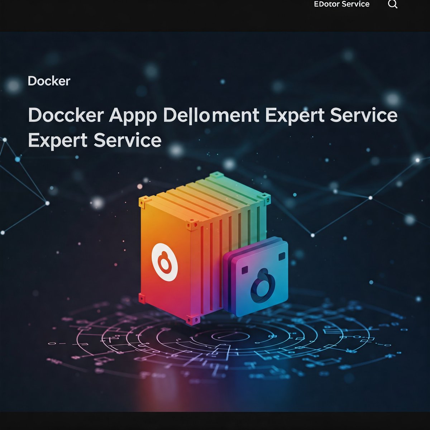This screenshot has width=430, height=430.
Task: Click the headline beginning 'Doccker Appp'
Action: coord(212,115)
